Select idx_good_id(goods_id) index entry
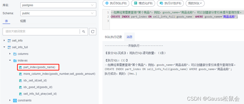Screen dimensions: 244x104 pyautogui.click(x=38, y=87)
